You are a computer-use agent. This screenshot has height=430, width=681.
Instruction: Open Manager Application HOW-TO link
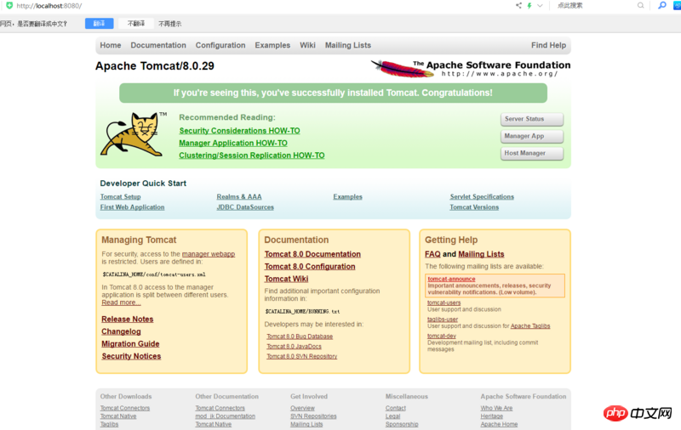233,143
